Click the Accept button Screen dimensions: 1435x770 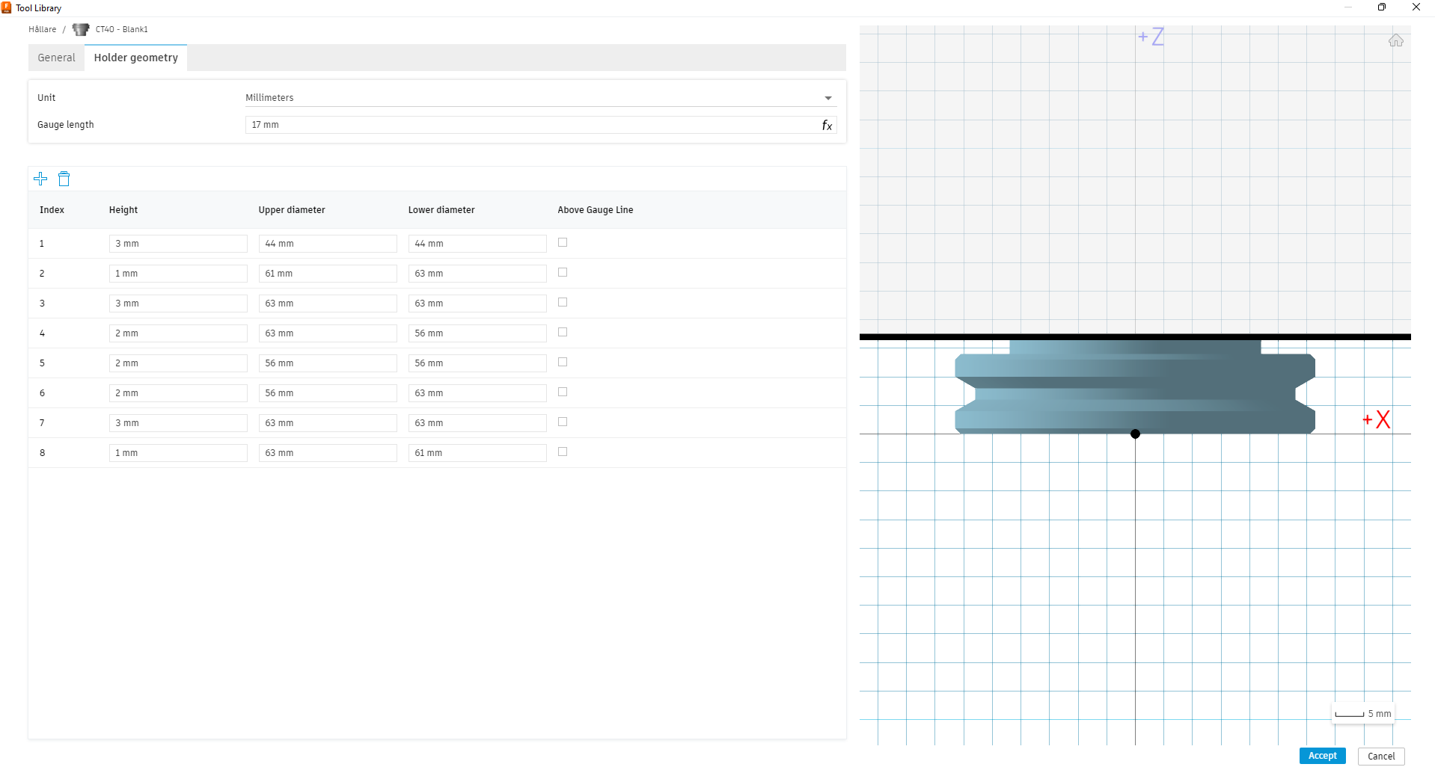pyautogui.click(x=1321, y=755)
